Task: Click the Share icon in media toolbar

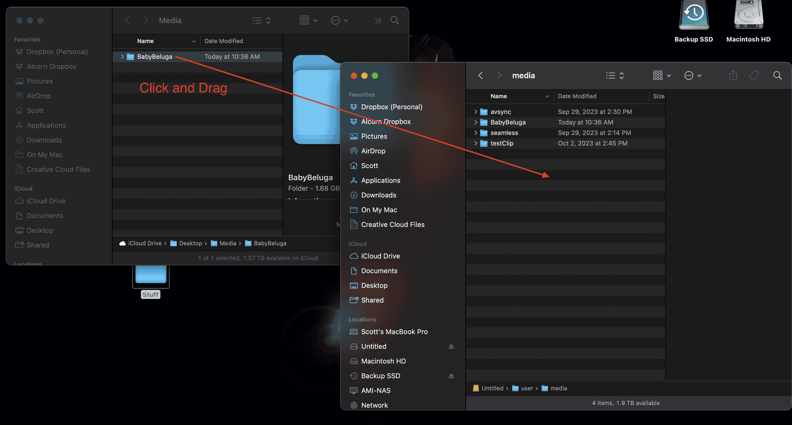Action: (x=733, y=75)
